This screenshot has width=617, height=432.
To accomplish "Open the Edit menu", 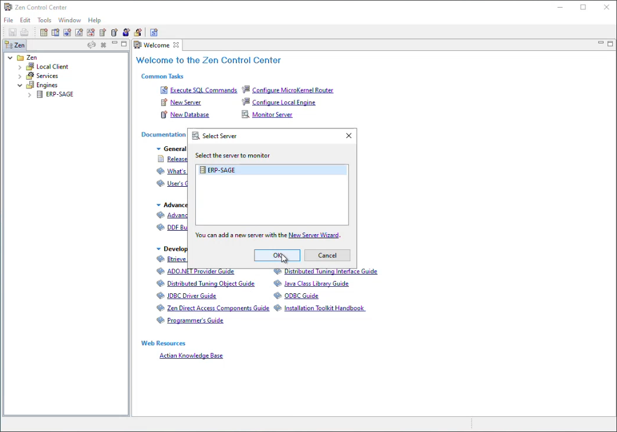I will coord(25,20).
